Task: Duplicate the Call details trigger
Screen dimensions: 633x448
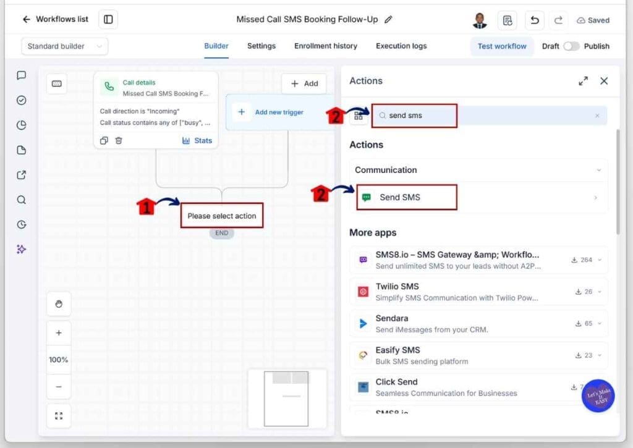Action: [104, 140]
